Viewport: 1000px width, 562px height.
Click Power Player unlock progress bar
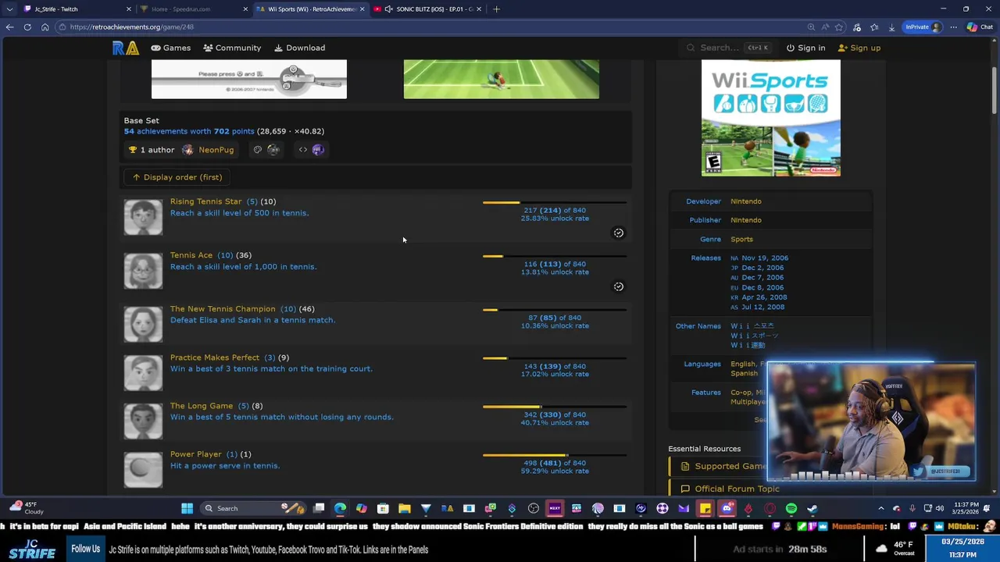[555, 456]
